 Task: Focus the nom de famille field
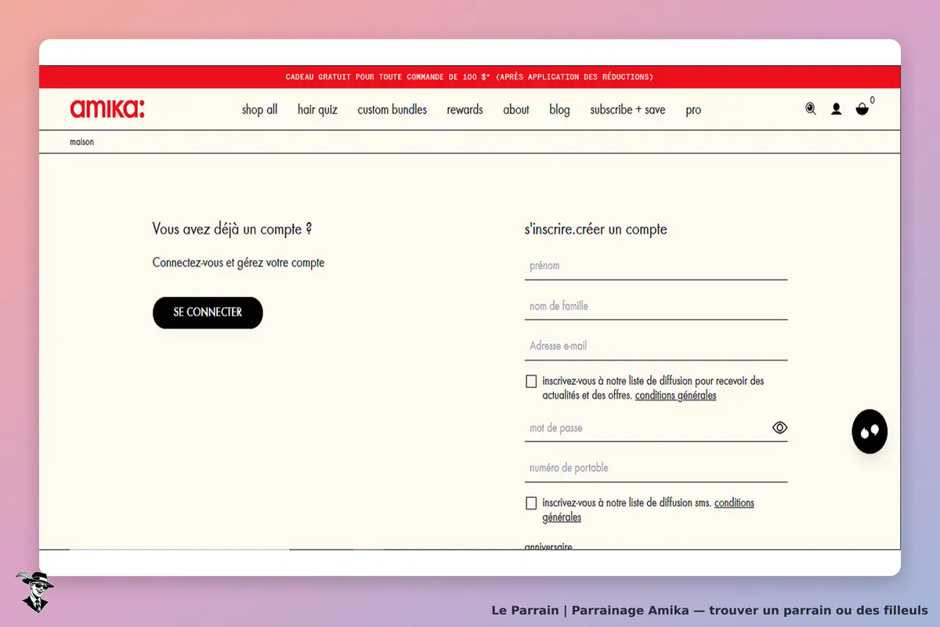coord(656,306)
